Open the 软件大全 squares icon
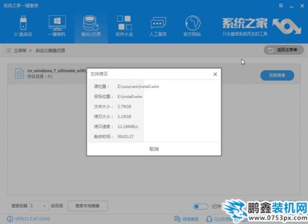 click(x=125, y=23)
